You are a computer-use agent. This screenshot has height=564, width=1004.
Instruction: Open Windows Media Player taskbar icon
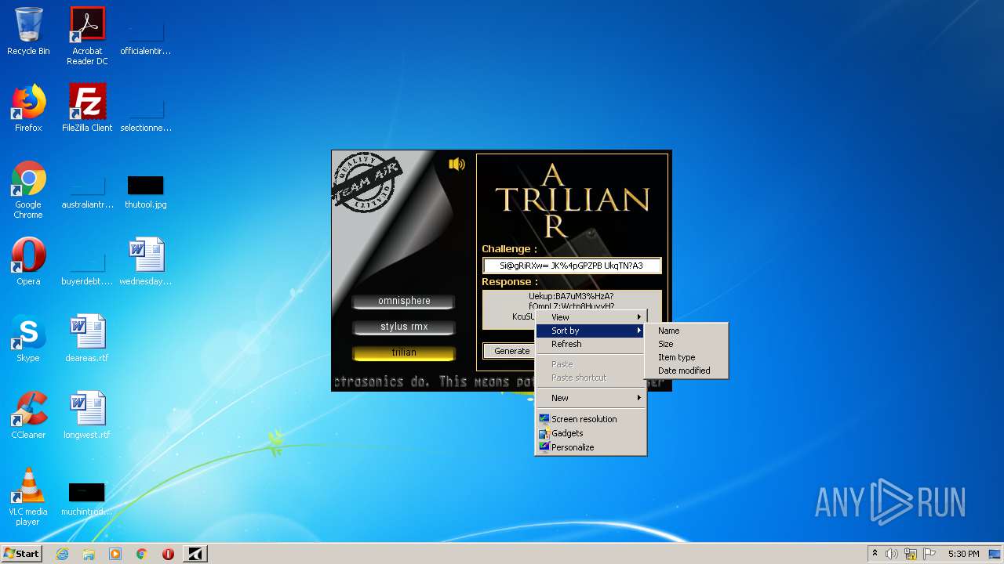coord(115,554)
